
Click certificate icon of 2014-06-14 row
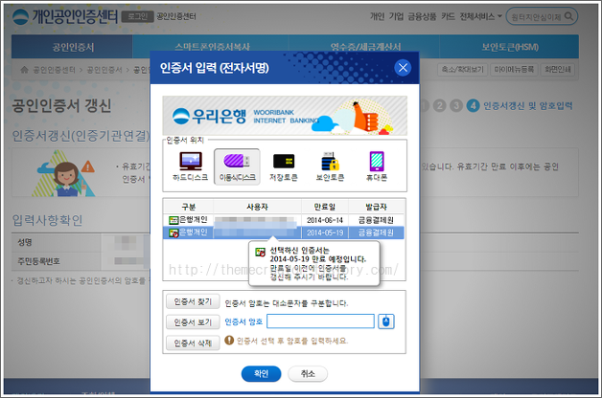coord(174,220)
